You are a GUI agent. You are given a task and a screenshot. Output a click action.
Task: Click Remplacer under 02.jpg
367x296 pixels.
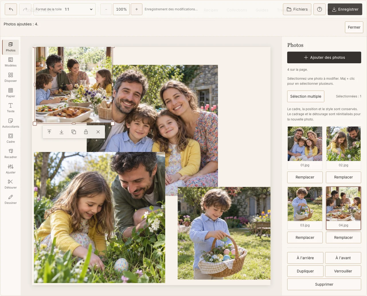click(343, 177)
